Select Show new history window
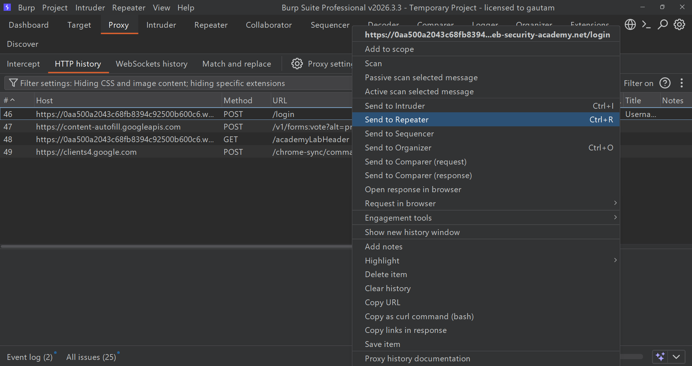The height and width of the screenshot is (366, 692). [486, 232]
